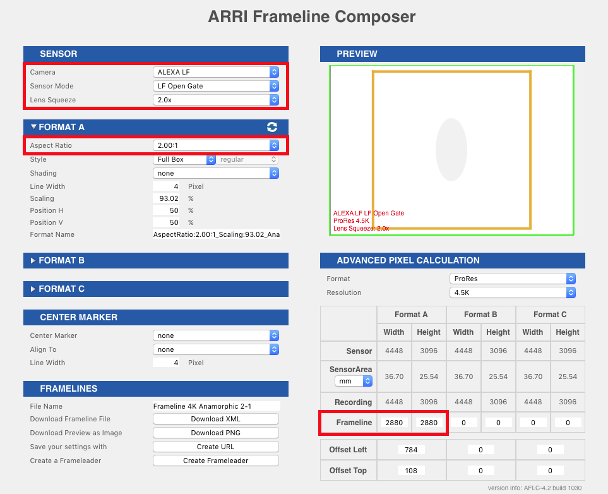The image size is (608, 494).
Task: Open the Align To dropdown
Action: (215, 349)
